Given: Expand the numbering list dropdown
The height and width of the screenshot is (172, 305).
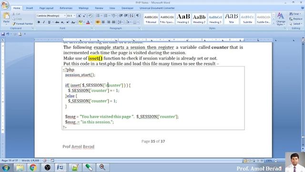Looking at the screenshot, I should tap(109, 16).
